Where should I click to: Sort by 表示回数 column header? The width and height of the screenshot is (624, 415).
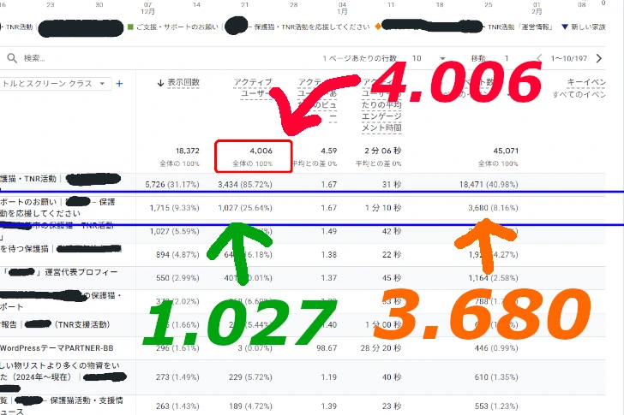(x=183, y=83)
